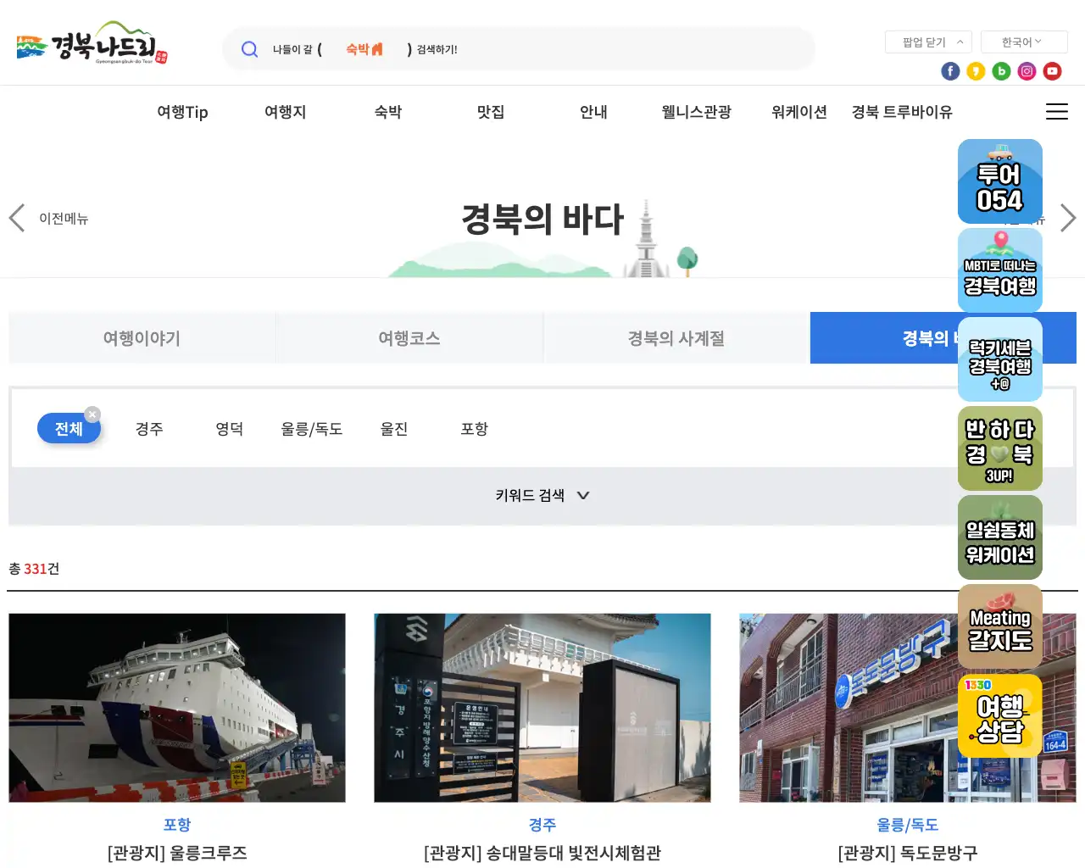The height and width of the screenshot is (868, 1085).
Task: Open the 일쉼동체 워케이션 banner
Action: coord(1000,537)
